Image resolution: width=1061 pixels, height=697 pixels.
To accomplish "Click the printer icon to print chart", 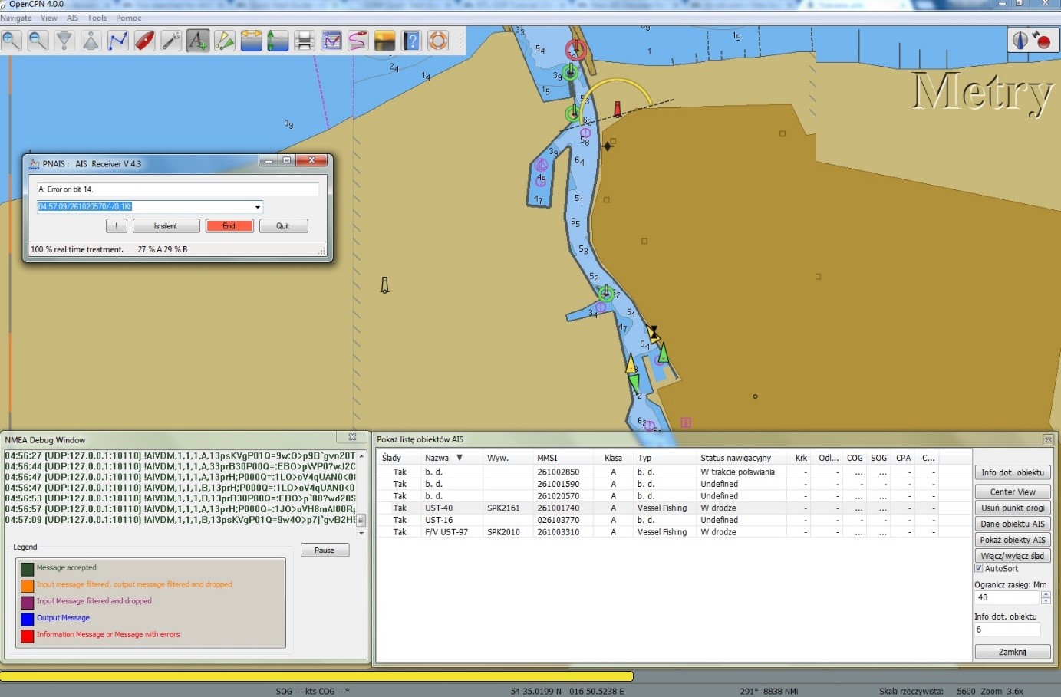I will point(305,41).
